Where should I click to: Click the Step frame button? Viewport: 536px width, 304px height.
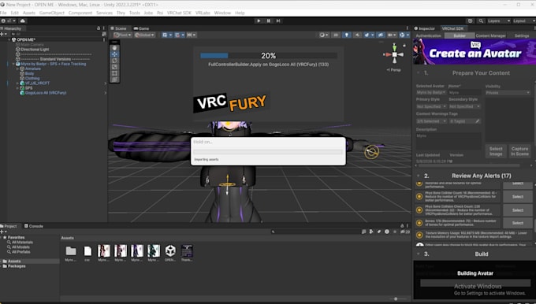(x=278, y=20)
